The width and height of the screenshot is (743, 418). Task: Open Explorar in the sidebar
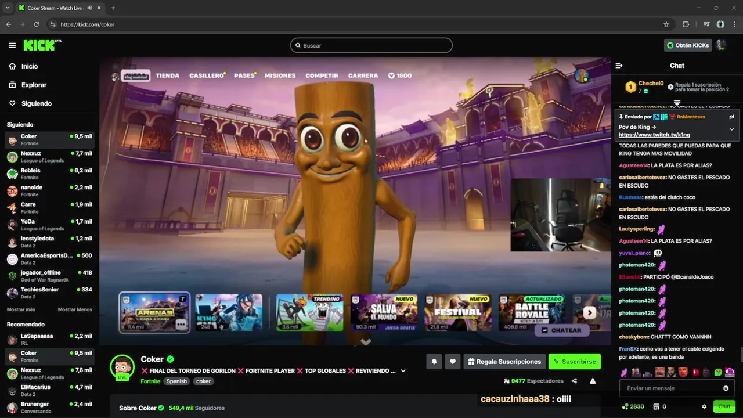click(x=34, y=85)
